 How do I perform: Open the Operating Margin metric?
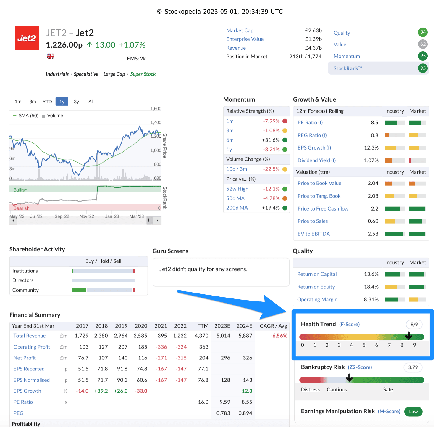coord(317,300)
